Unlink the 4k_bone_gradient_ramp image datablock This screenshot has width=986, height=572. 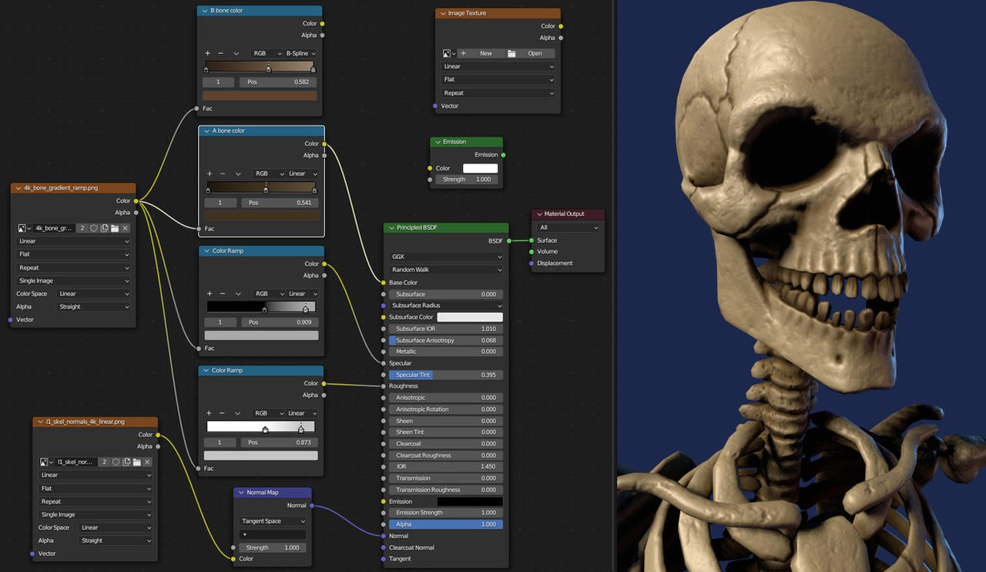tap(126, 228)
